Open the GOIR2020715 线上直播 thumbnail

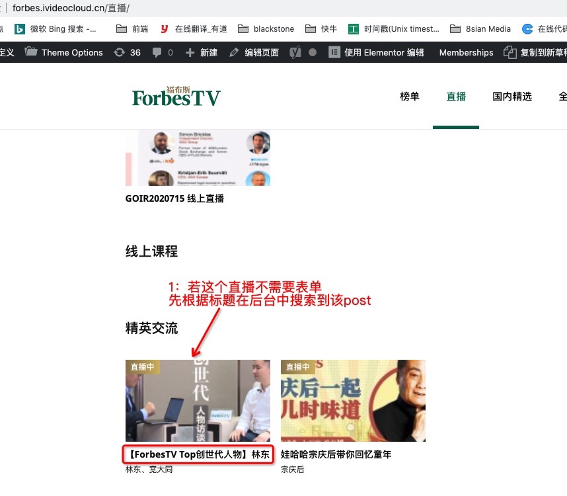point(198,157)
